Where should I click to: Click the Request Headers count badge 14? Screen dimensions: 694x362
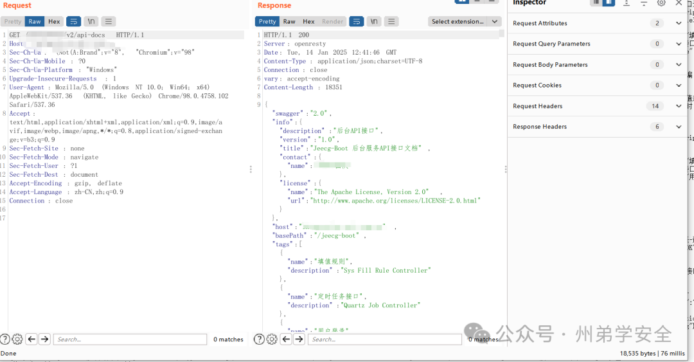655,106
